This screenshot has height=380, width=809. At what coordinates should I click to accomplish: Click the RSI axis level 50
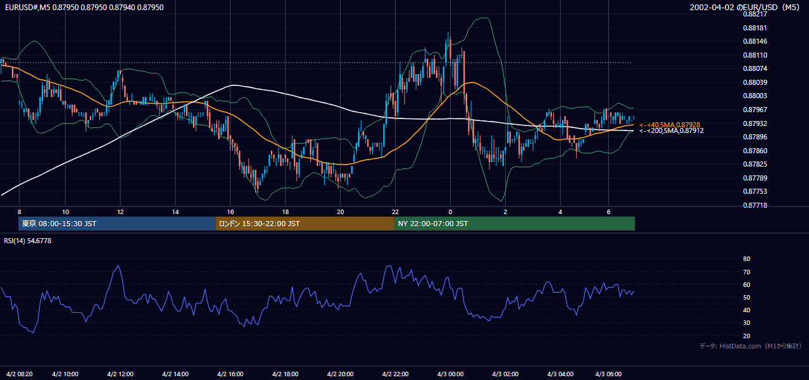[746, 297]
